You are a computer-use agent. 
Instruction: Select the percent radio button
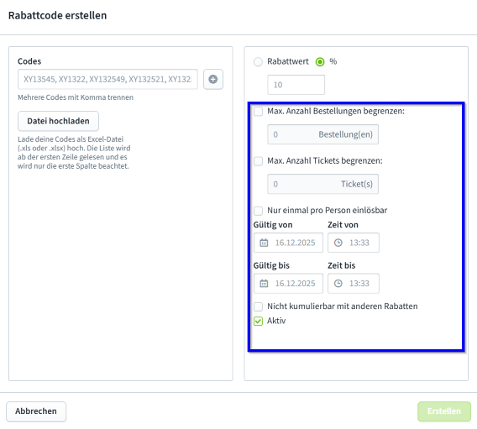pos(320,62)
